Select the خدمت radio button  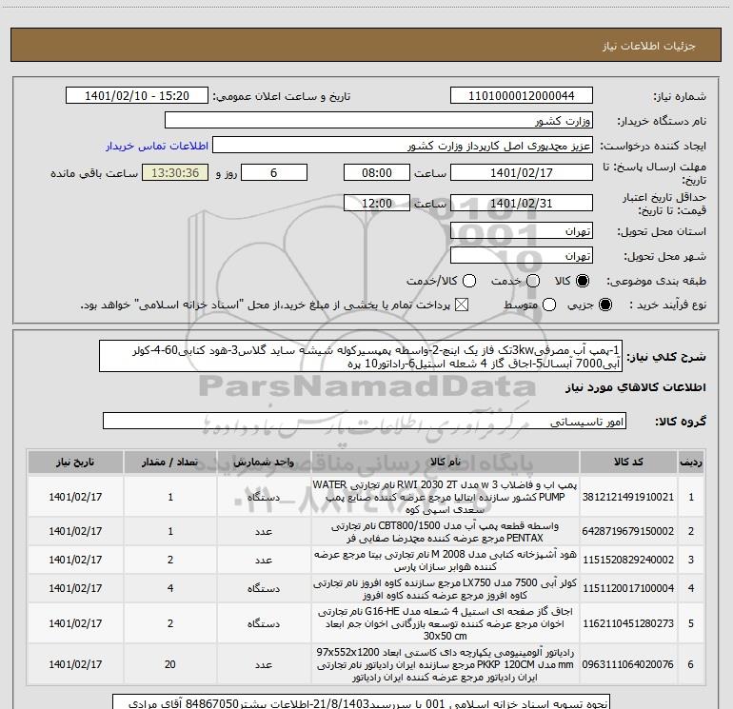[x=533, y=281]
